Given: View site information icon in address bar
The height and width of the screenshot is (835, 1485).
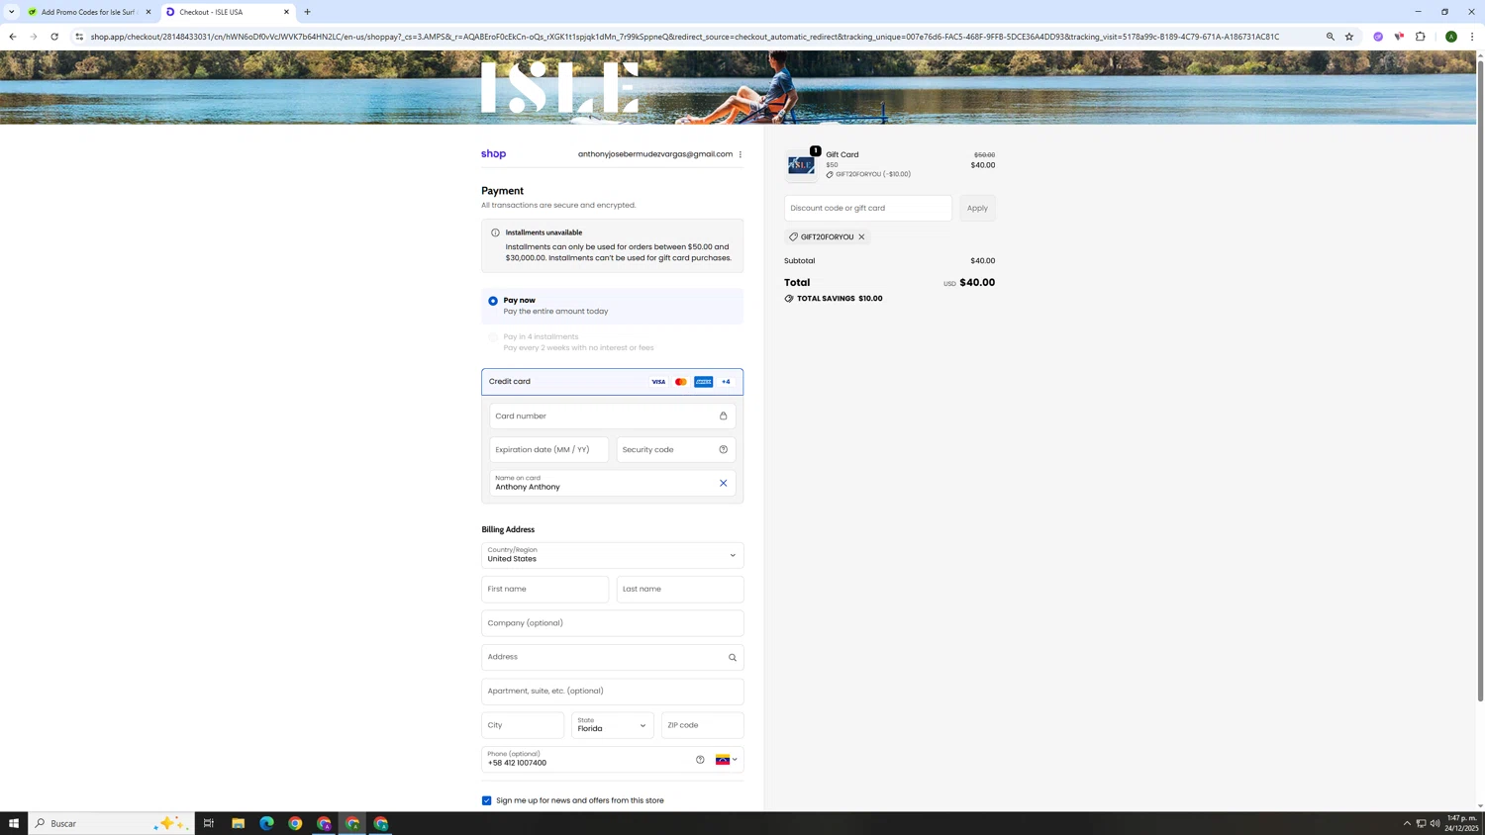Looking at the screenshot, I should 79,37.
